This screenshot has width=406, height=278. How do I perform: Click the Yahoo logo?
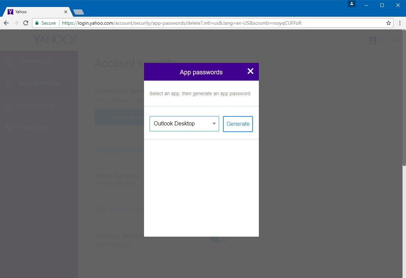pos(54,39)
